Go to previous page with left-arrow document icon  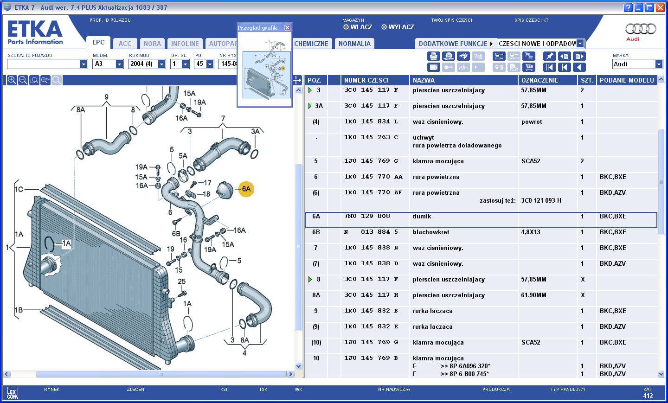coord(564,56)
